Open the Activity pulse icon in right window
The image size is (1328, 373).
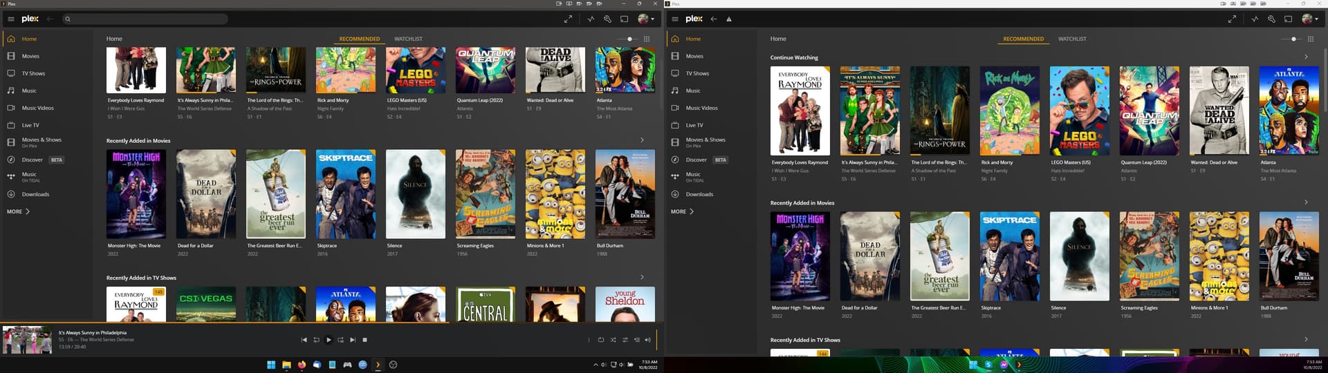point(1255,19)
